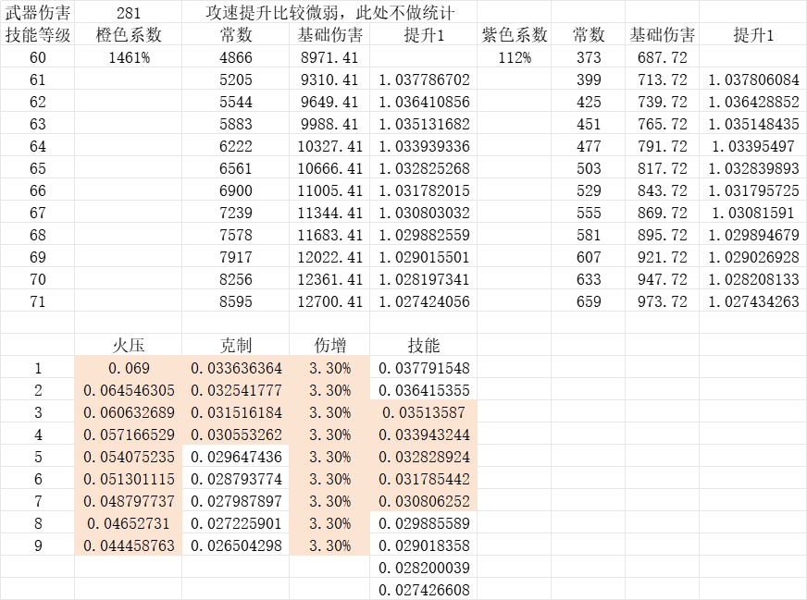Viewport: 807px width, 600px height.
Task: Click the bottom cell 0.027426608
Action: click(x=424, y=589)
